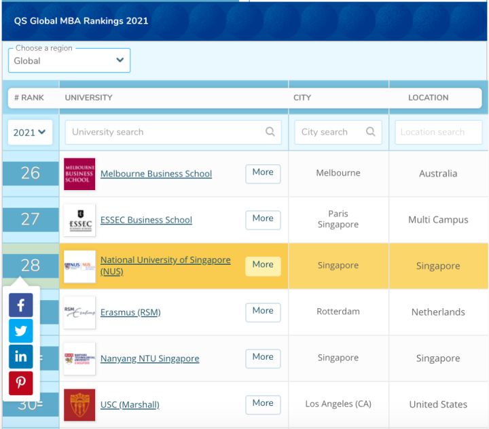Click the Australia location cell
This screenshot has width=489, height=429.
pos(438,174)
